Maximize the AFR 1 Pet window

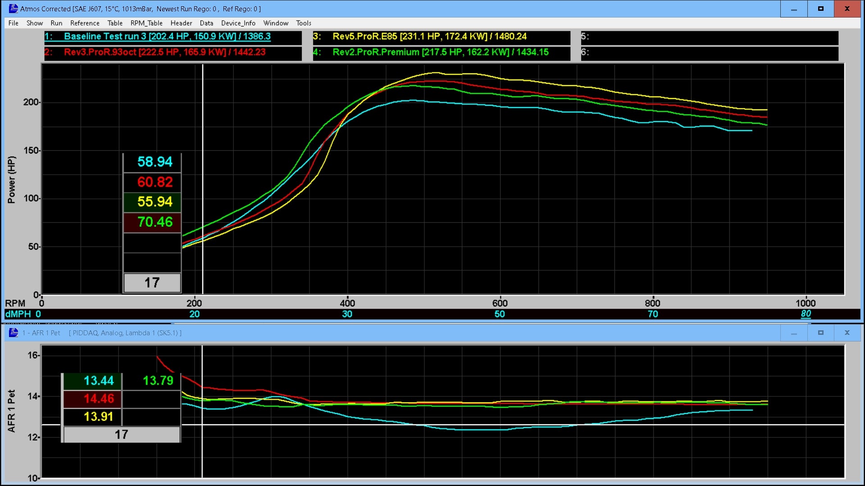click(x=820, y=333)
